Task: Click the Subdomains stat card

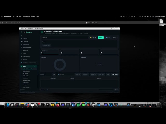Action: [50, 52]
